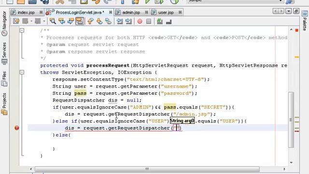
Task: Maximize the editor window button
Action: (x=296, y=11)
